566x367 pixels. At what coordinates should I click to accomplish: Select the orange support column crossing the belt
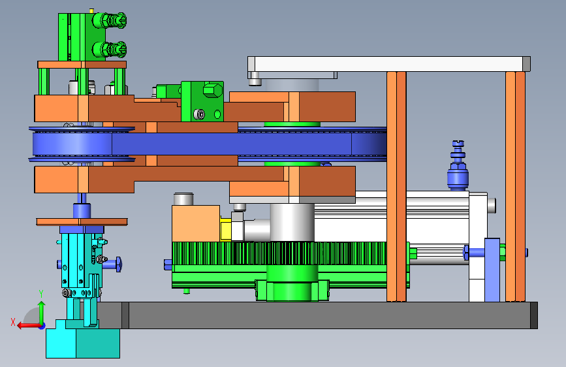point(396,186)
